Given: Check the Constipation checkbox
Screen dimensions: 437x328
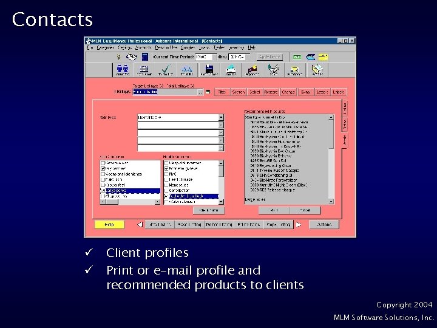Looking at the screenshot, I should (x=166, y=191).
